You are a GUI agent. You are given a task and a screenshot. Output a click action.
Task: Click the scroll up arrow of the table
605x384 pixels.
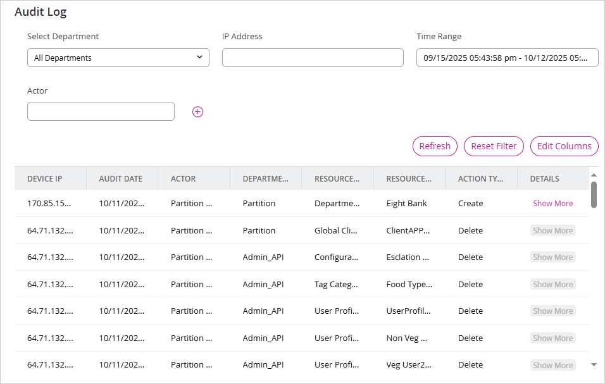point(594,175)
